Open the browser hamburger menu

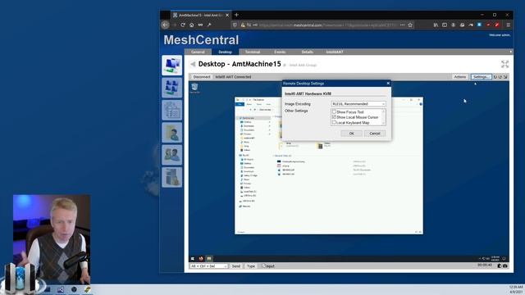(509, 25)
